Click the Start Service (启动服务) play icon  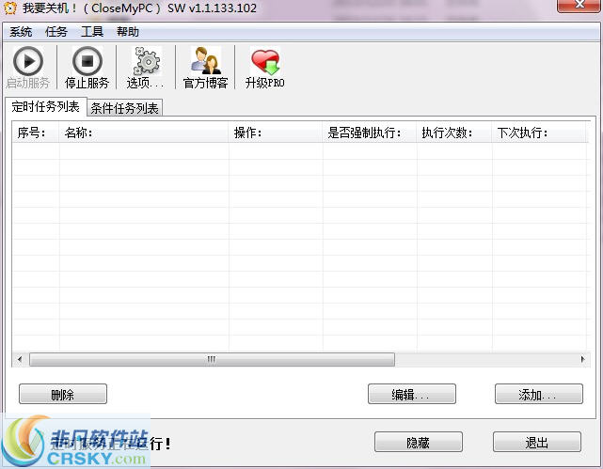pyautogui.click(x=28, y=61)
